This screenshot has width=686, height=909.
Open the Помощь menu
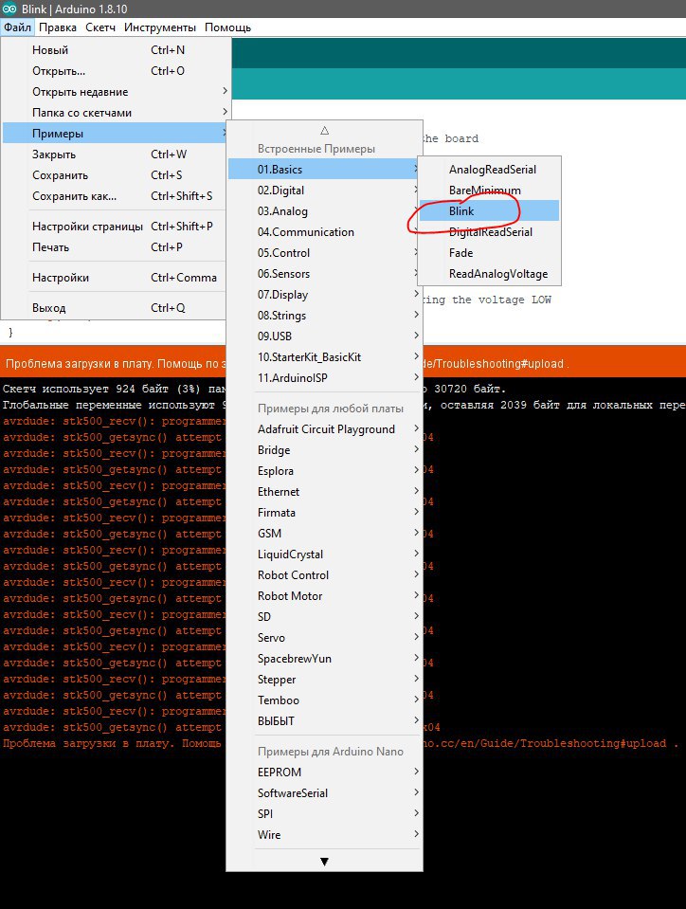point(227,27)
